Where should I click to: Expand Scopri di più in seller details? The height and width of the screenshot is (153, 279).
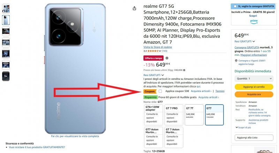(243, 127)
